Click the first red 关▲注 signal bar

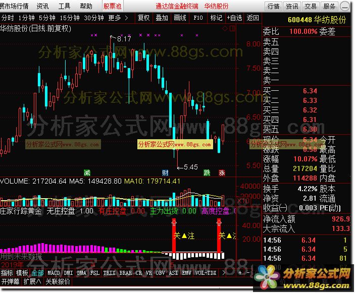coord(174,235)
